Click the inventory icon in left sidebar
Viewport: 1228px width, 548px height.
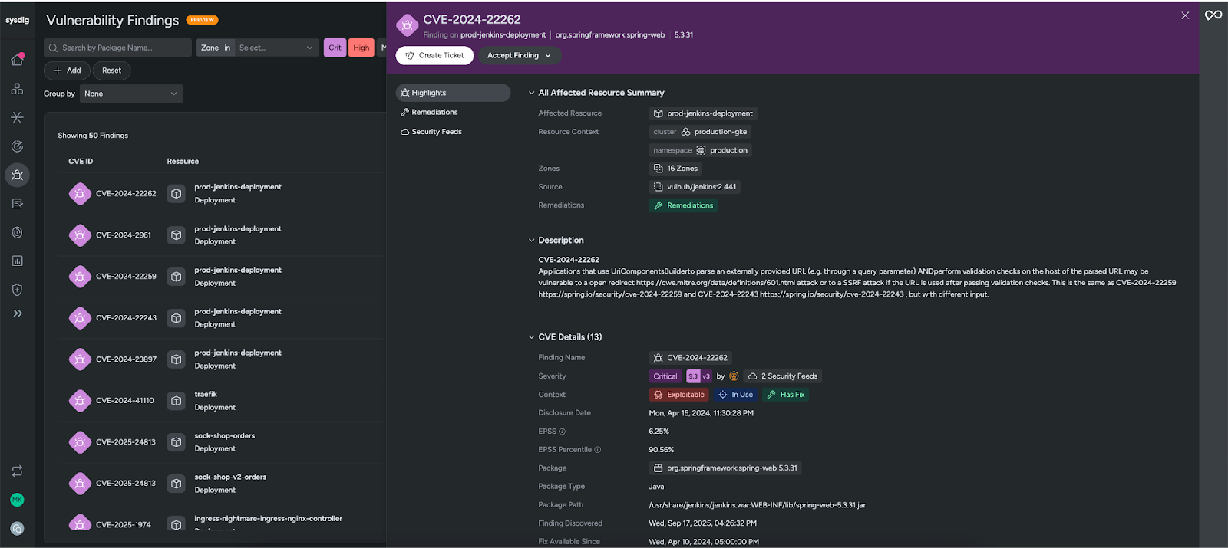[17, 89]
